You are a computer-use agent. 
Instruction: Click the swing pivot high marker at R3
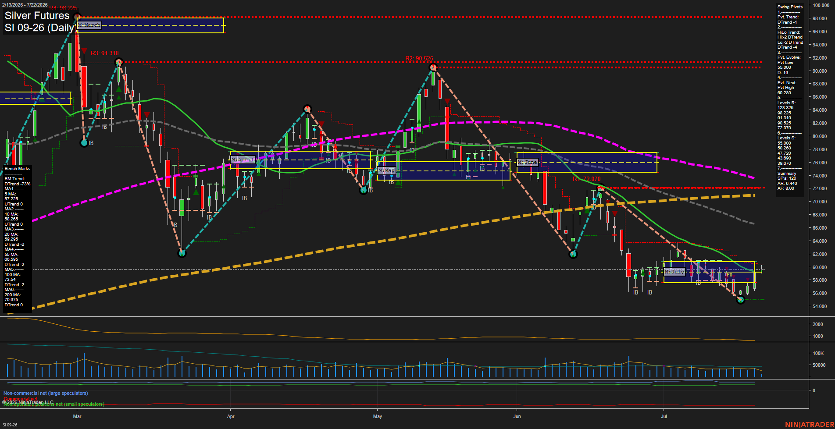118,62
